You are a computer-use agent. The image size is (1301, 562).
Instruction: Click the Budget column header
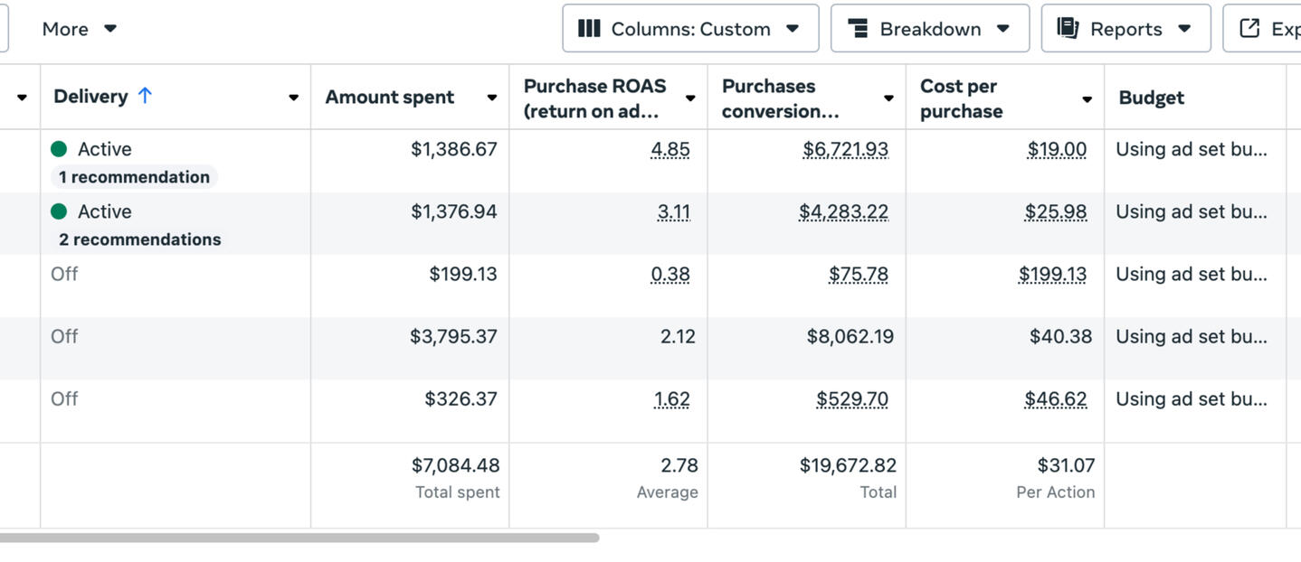(x=1151, y=98)
